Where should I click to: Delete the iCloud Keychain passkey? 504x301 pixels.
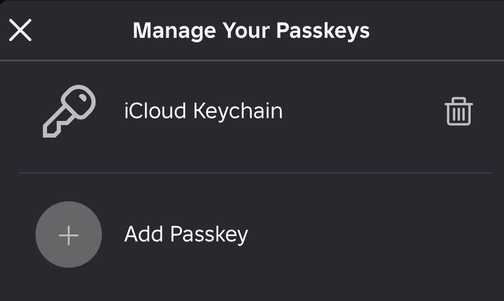459,111
